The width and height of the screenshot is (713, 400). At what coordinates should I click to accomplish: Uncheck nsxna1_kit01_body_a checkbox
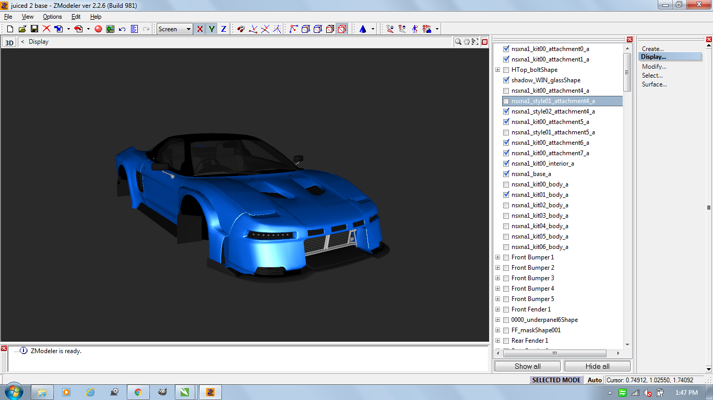[506, 195]
